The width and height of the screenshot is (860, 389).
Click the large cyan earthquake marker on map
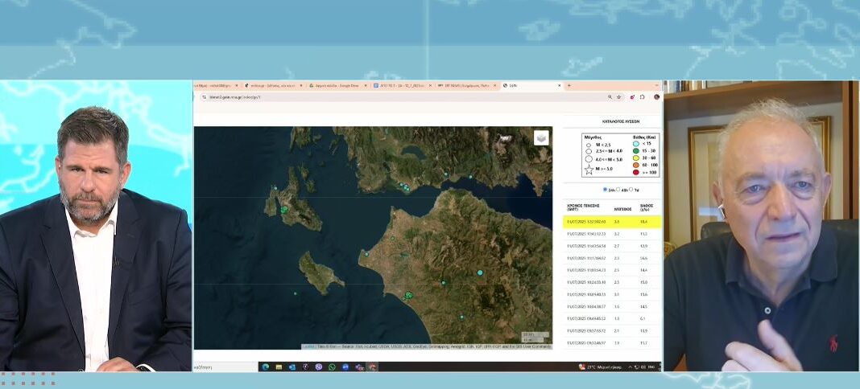(481, 273)
